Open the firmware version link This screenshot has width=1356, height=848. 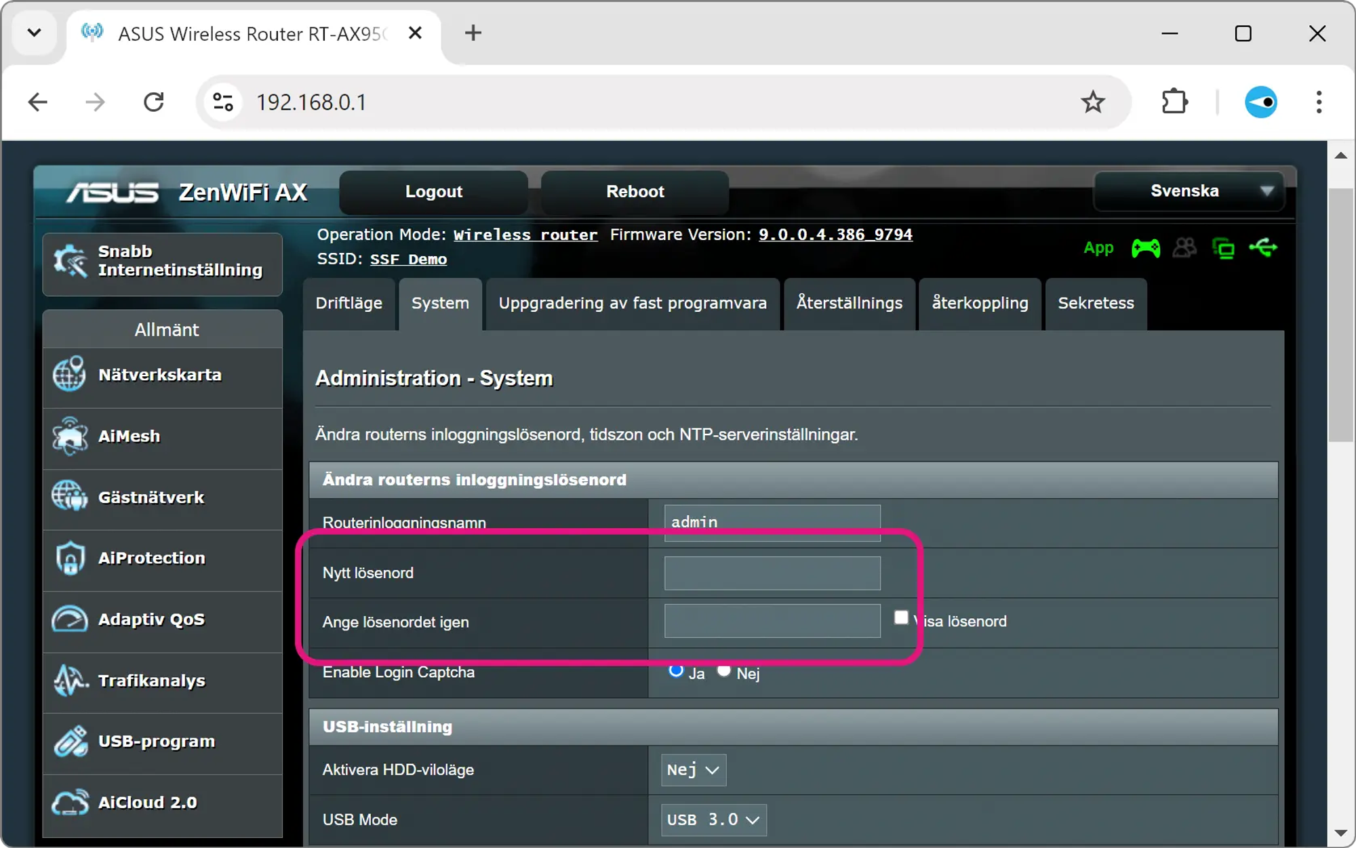(x=835, y=235)
